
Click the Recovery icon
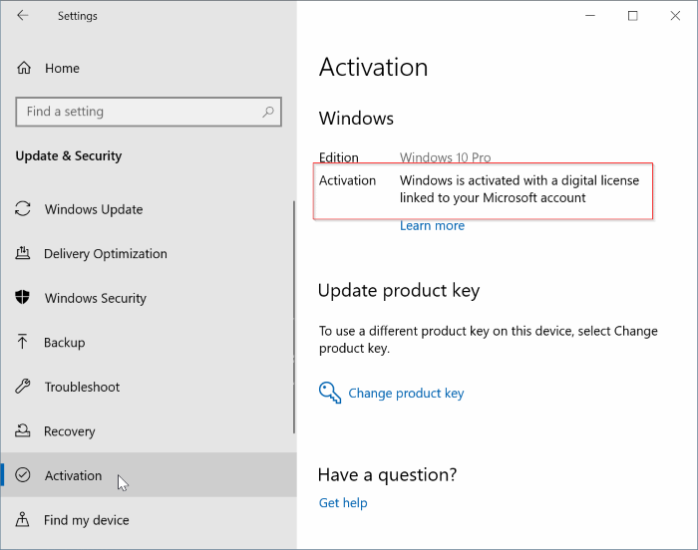(23, 430)
